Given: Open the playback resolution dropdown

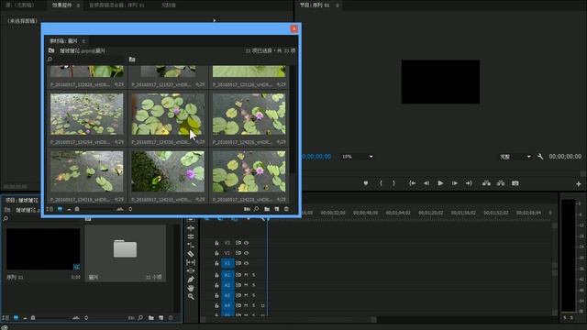Looking at the screenshot, I should (x=515, y=157).
